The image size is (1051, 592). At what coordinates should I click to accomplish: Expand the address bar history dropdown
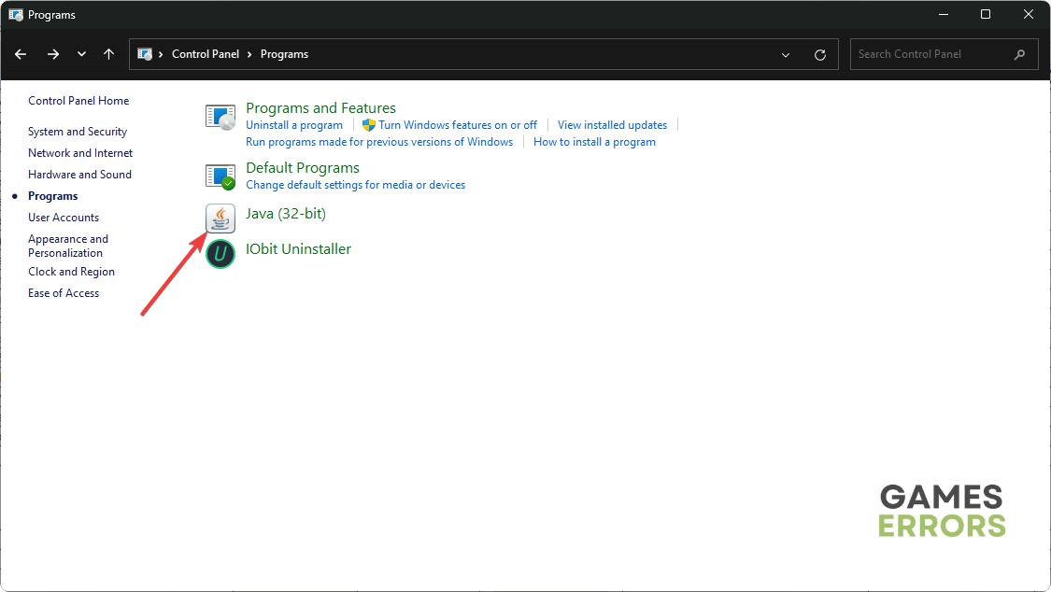786,54
